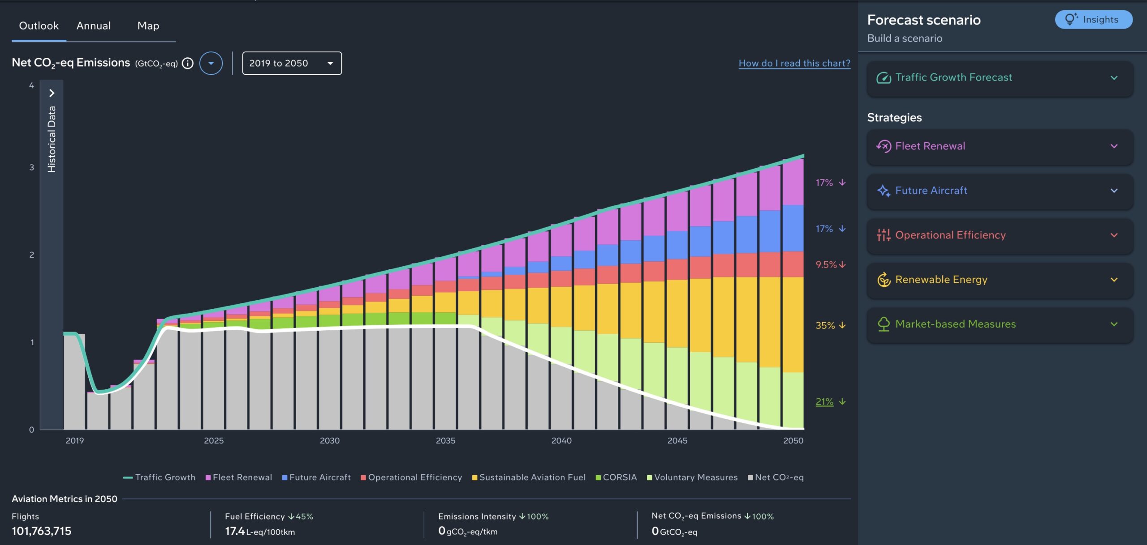The image size is (1147, 545).
Task: Click the info icon beside Net CO2-eq Emissions
Action: pos(188,63)
